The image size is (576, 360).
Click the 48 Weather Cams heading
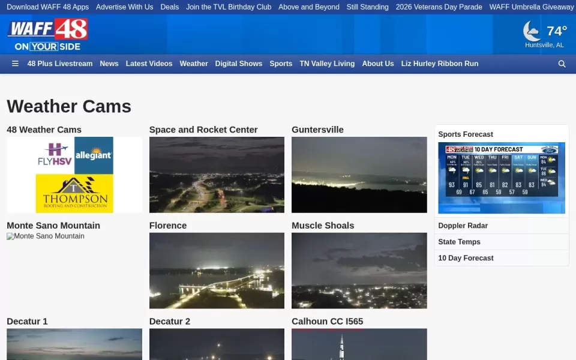(44, 130)
